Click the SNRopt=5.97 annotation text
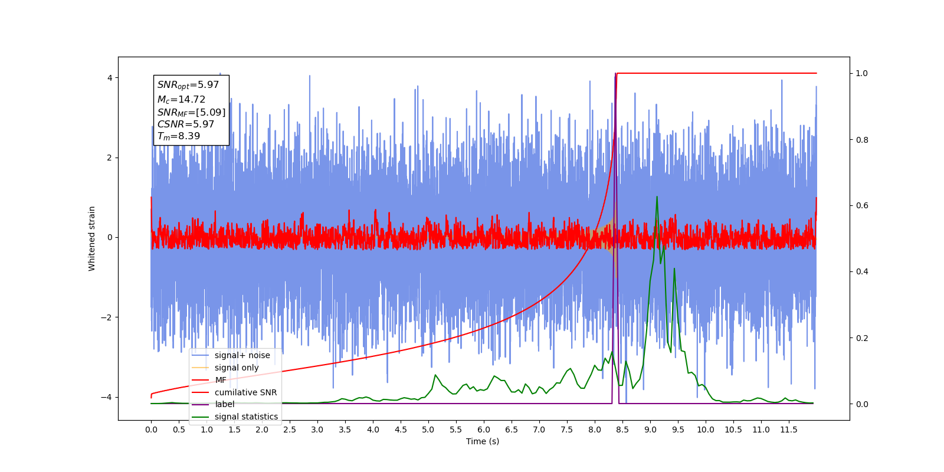Viewport: 944px width, 472px height. tap(188, 85)
